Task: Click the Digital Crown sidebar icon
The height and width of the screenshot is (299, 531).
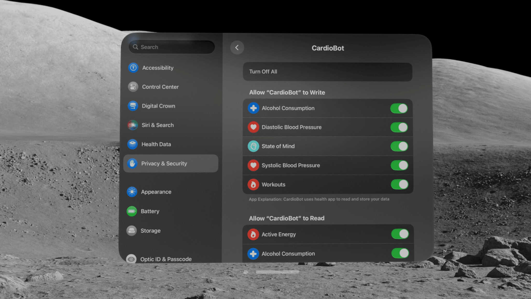Action: (133, 106)
